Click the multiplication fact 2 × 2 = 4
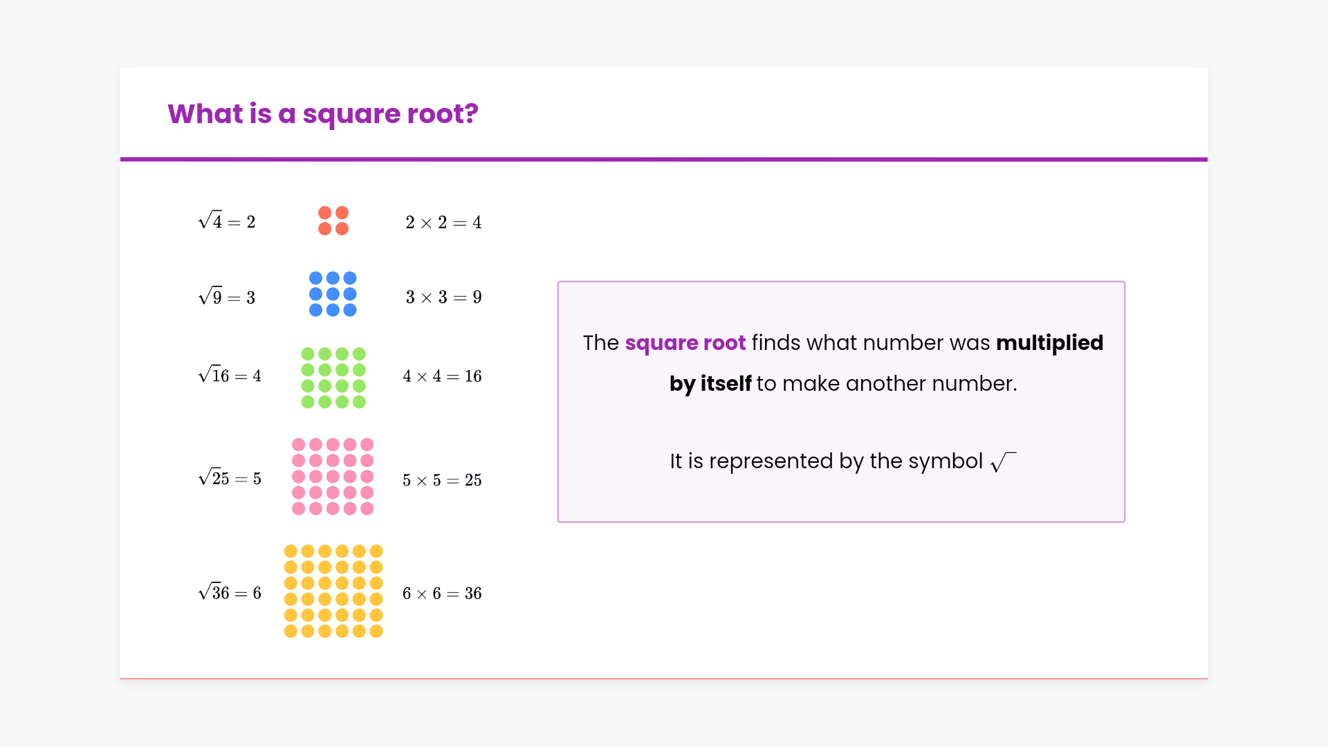This screenshot has width=1328, height=747. 443,223
